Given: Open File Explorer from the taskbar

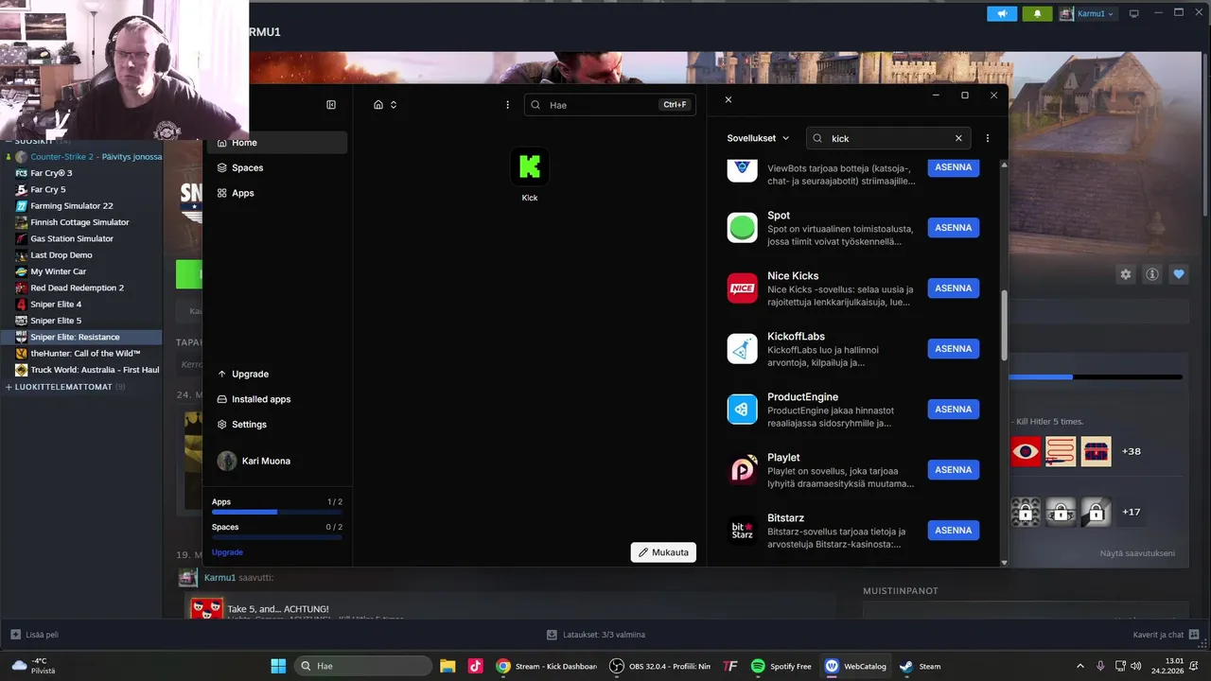Looking at the screenshot, I should (x=448, y=666).
